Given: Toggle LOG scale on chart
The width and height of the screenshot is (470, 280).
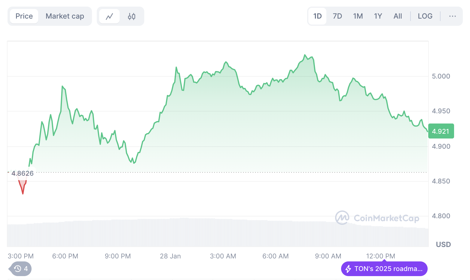Looking at the screenshot, I should tap(425, 16).
